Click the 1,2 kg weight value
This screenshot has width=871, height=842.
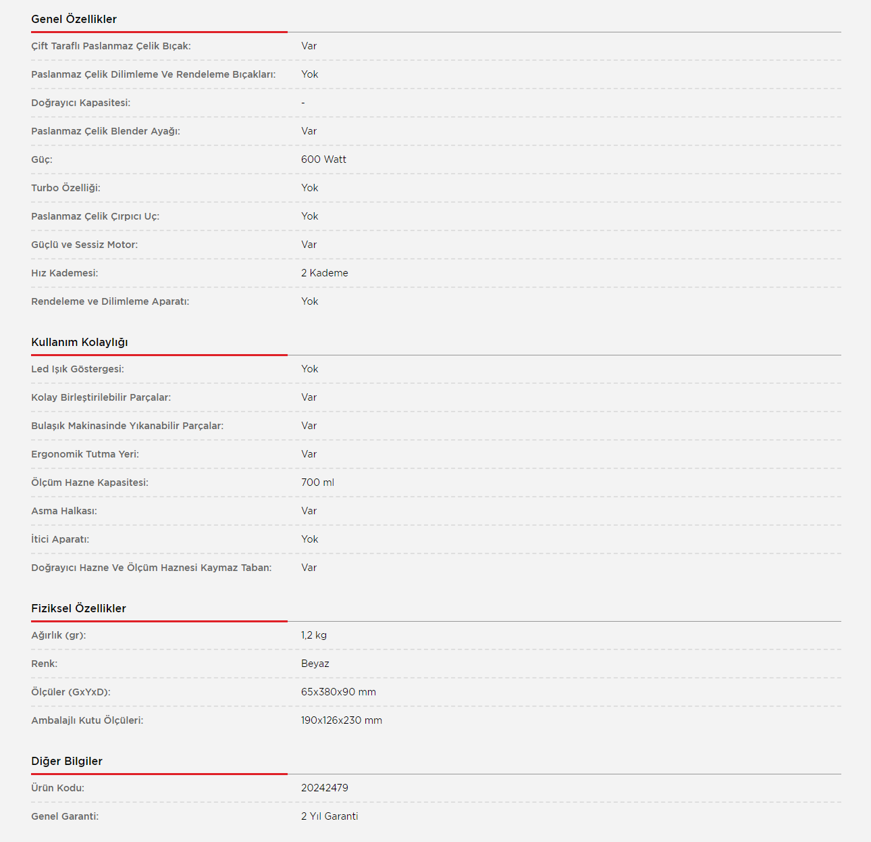click(x=313, y=635)
